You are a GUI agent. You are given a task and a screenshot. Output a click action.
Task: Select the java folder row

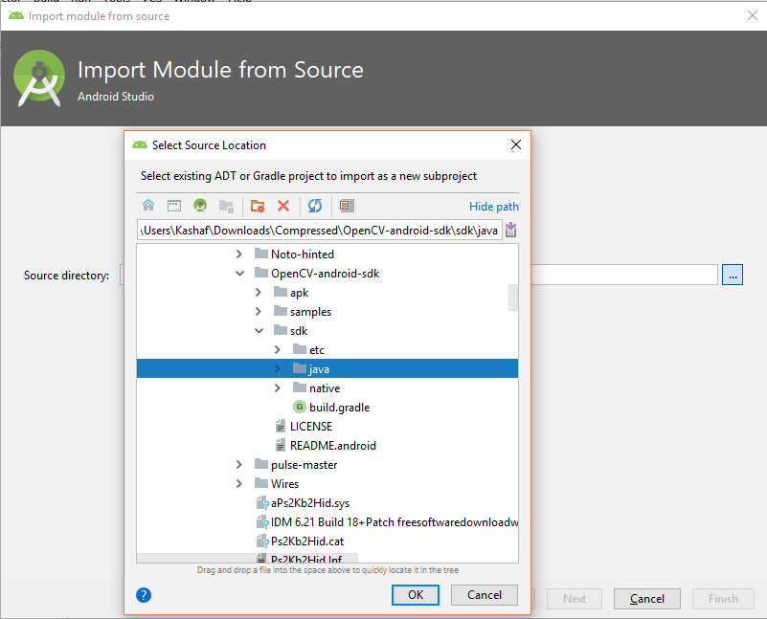pyautogui.click(x=327, y=369)
